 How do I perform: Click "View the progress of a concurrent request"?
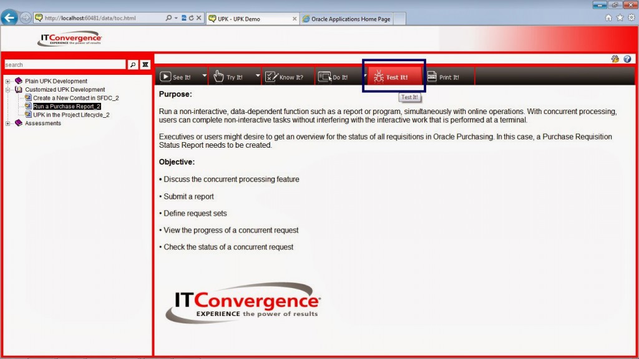point(228,231)
